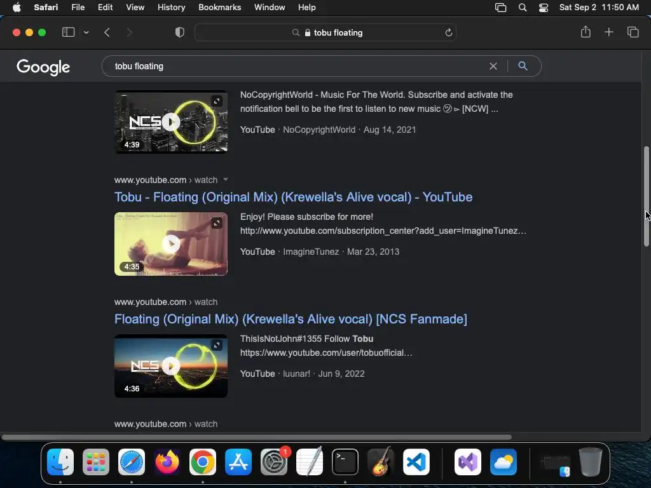Image resolution: width=651 pixels, height=488 pixels.
Task: Expand the 4:35 video preview
Action: [x=217, y=223]
